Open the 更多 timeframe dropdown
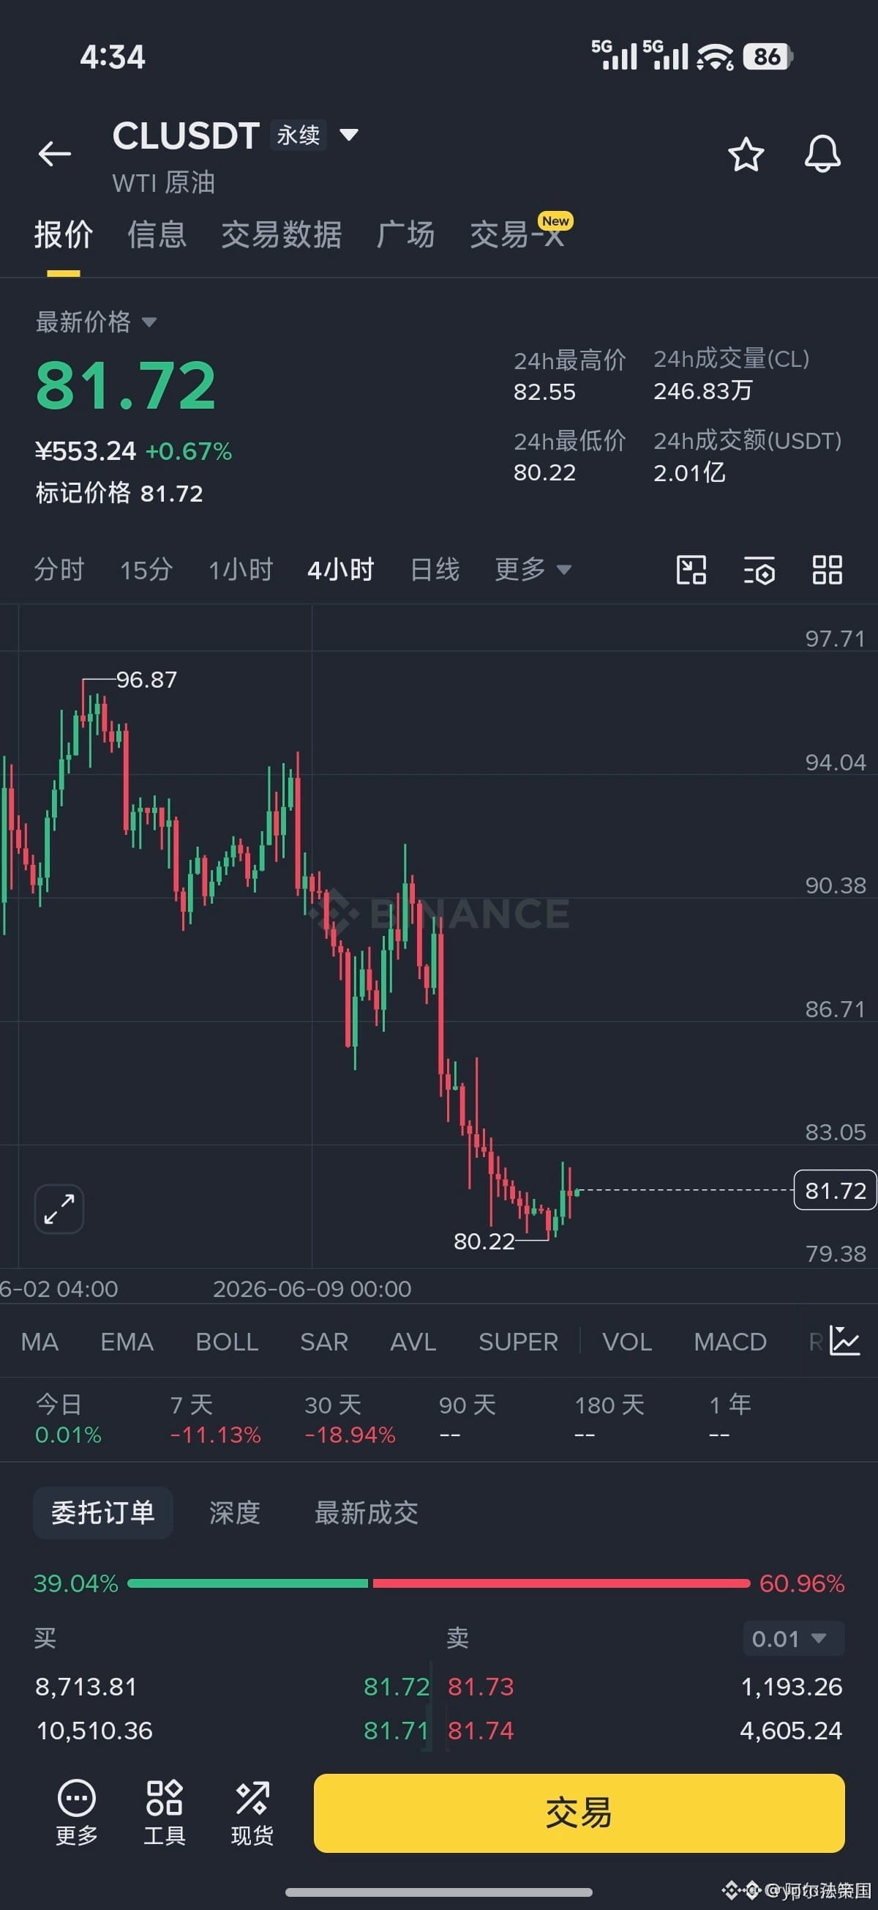878x1910 pixels. (533, 570)
